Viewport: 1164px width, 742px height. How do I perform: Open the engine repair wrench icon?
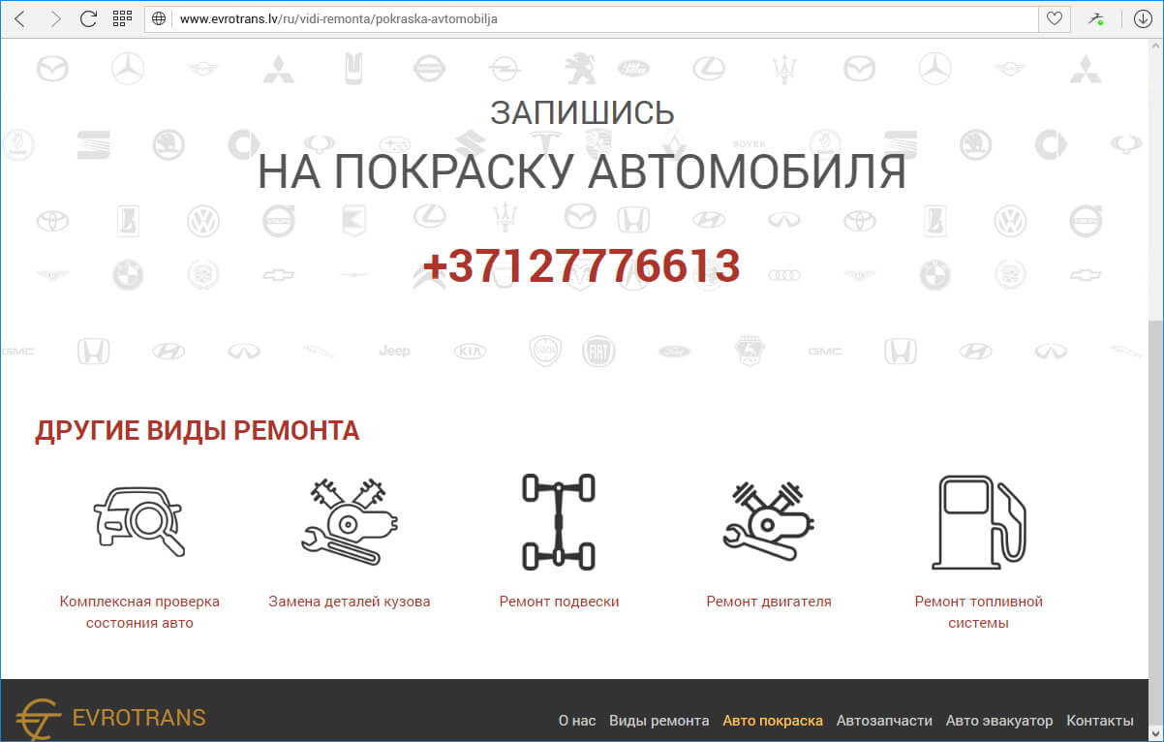point(769,520)
